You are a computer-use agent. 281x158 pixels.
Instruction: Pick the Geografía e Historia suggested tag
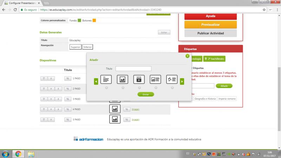click(x=205, y=99)
